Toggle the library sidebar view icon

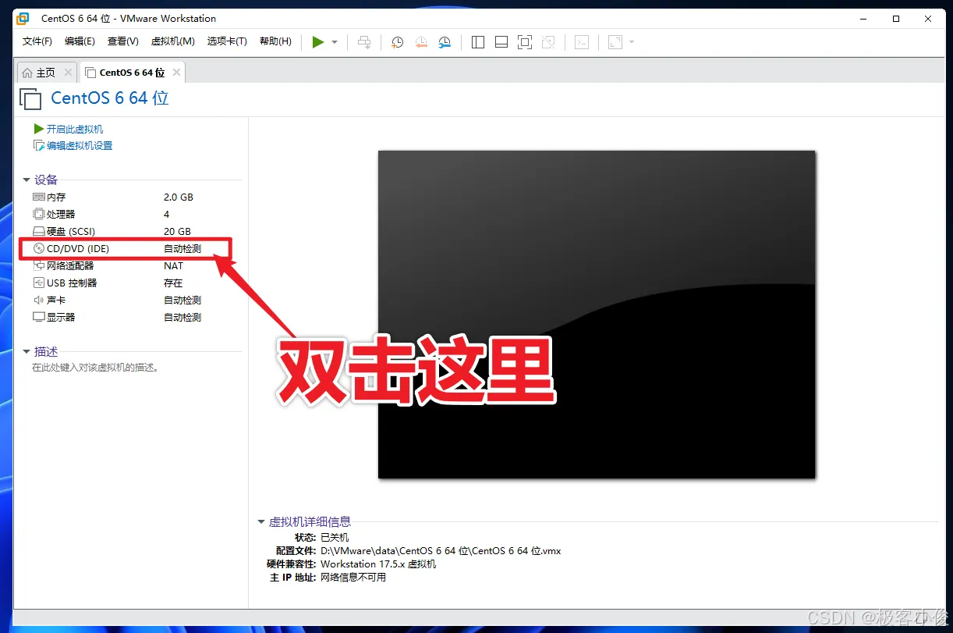pos(479,42)
